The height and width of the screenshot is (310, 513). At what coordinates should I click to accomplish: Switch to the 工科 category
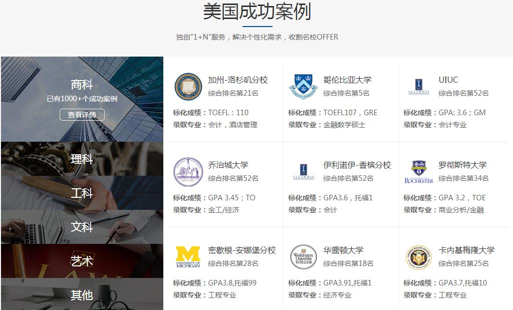tap(82, 193)
